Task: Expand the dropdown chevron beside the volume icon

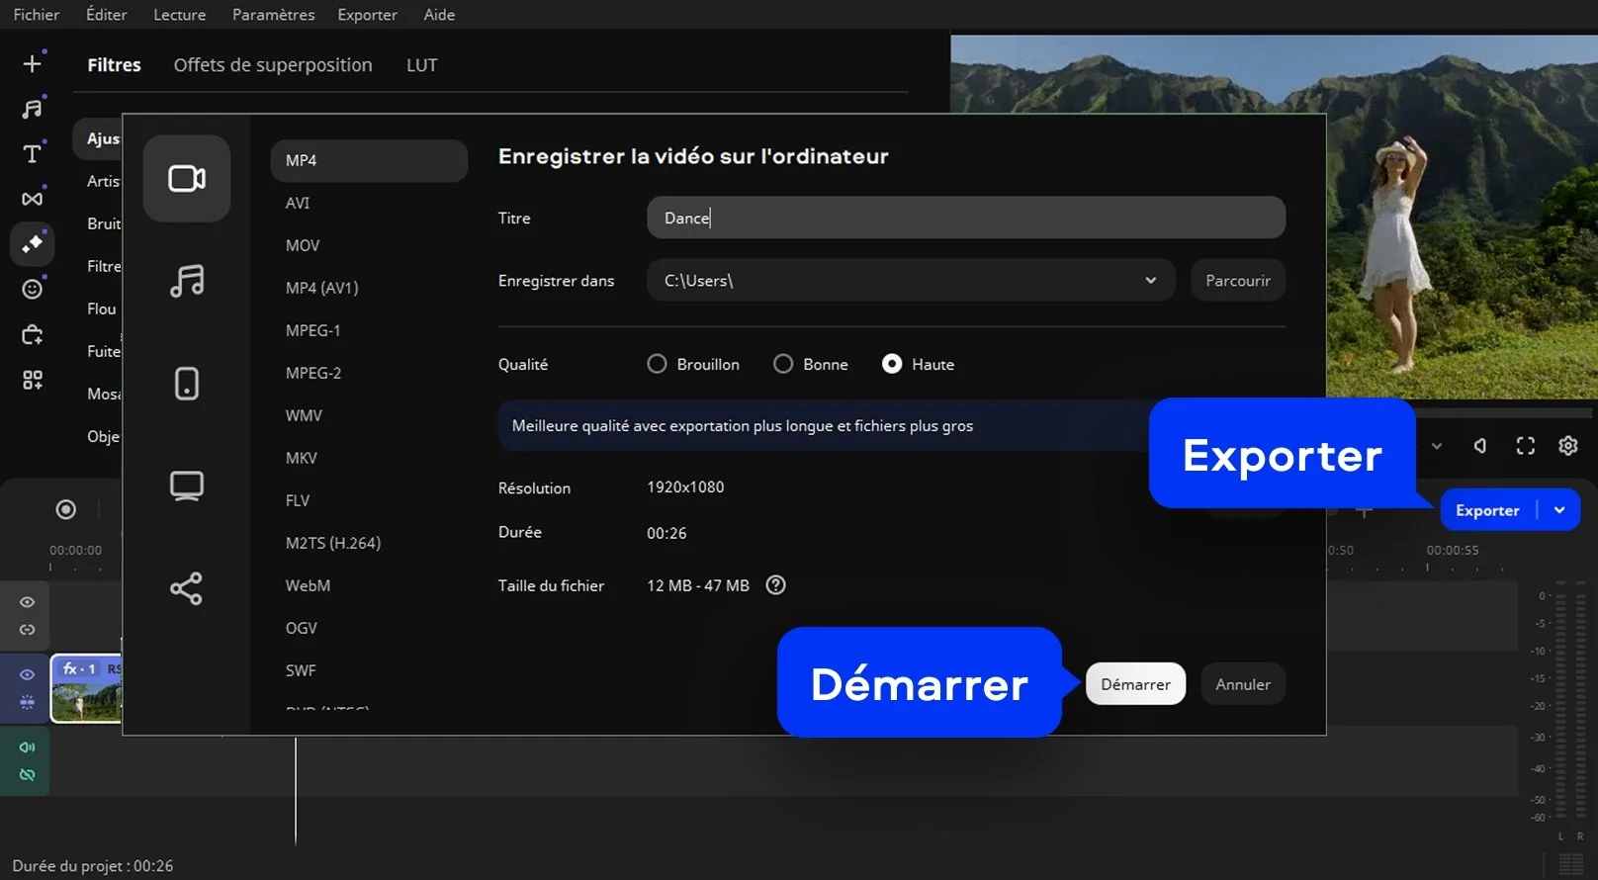Action: (x=1437, y=446)
